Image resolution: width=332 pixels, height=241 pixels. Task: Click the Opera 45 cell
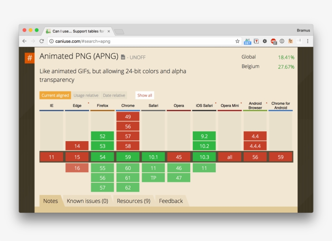coord(179,157)
